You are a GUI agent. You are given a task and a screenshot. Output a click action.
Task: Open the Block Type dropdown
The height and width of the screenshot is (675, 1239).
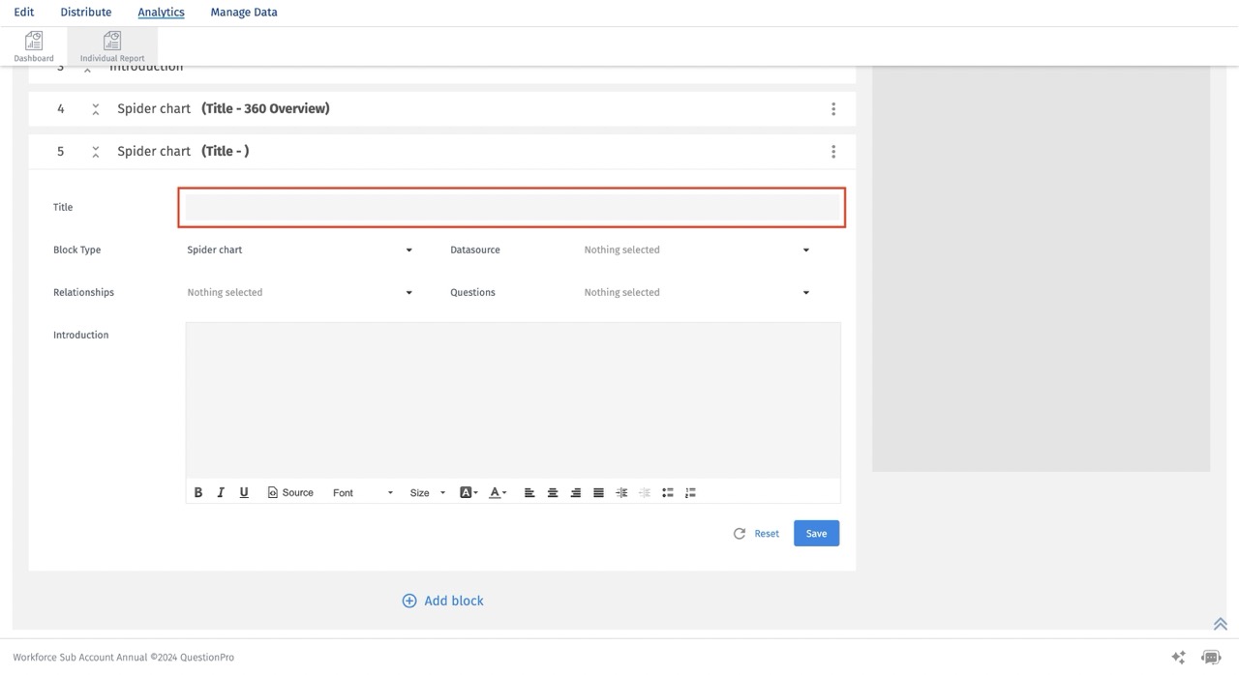click(300, 249)
